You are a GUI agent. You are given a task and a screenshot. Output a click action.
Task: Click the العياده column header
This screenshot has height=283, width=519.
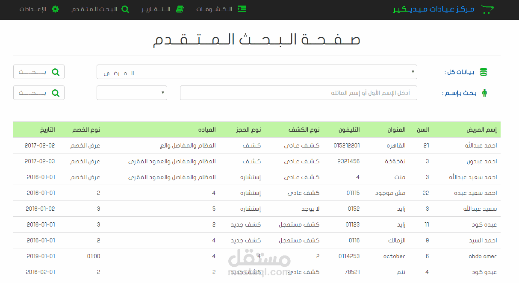tap(207, 130)
